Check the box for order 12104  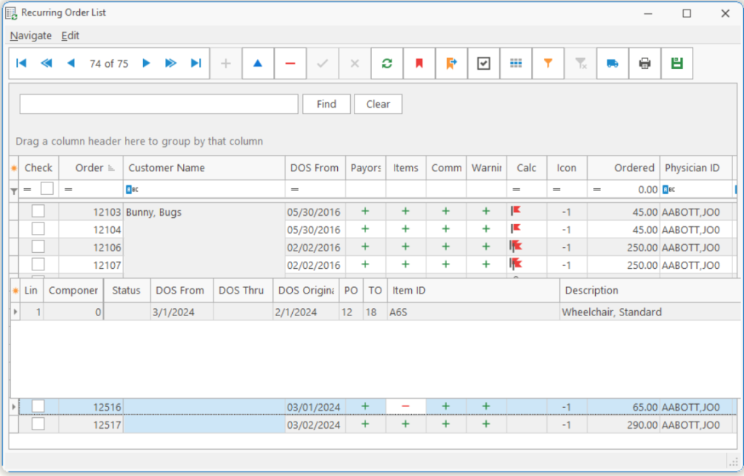(38, 229)
